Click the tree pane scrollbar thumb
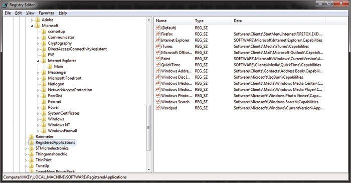This screenshot has height=183, width=351. [148, 127]
